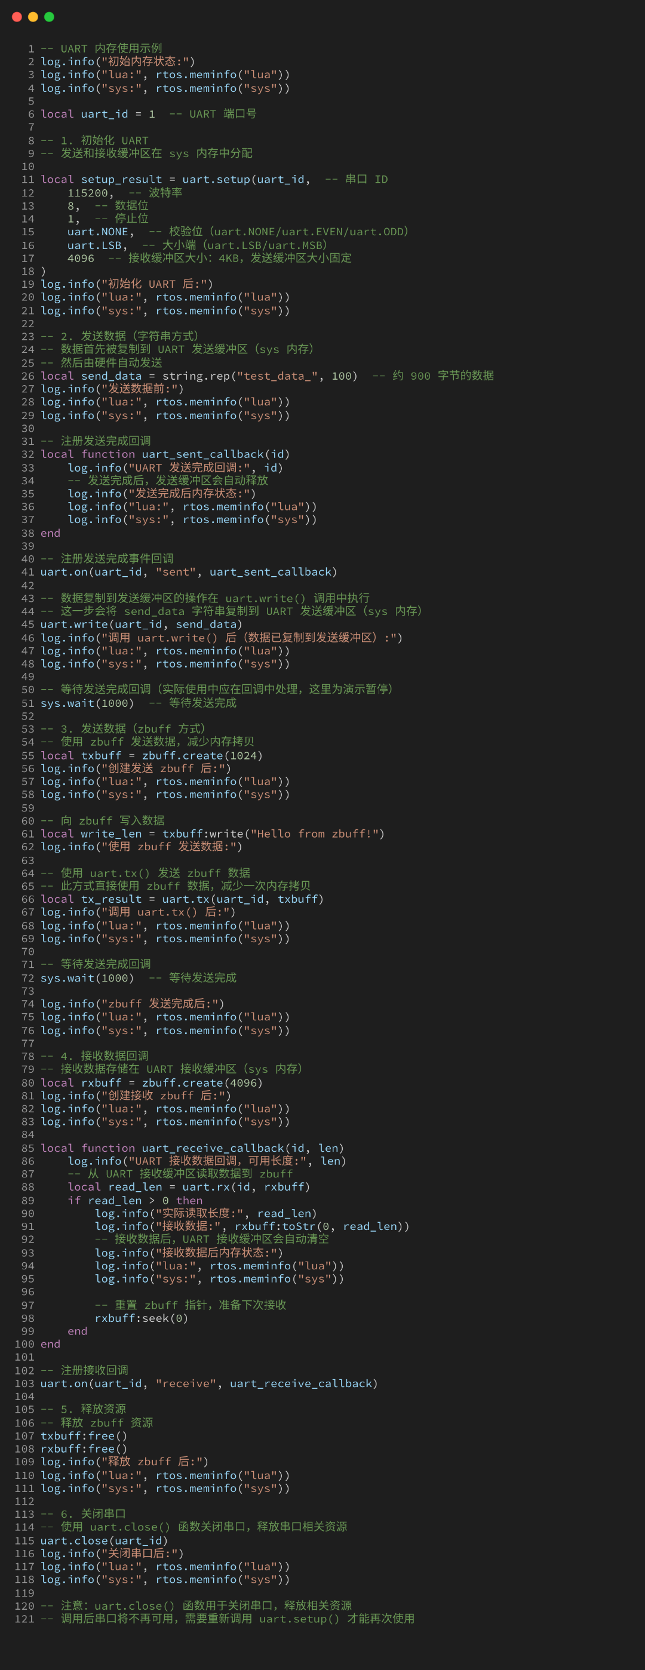Click the red close window button
This screenshot has height=1670, width=645.
click(17, 17)
